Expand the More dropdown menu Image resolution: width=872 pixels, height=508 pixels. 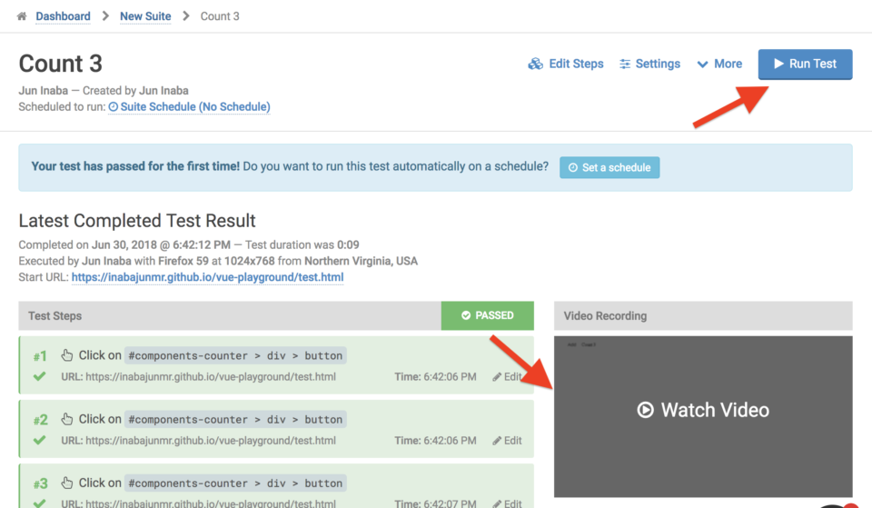(719, 64)
